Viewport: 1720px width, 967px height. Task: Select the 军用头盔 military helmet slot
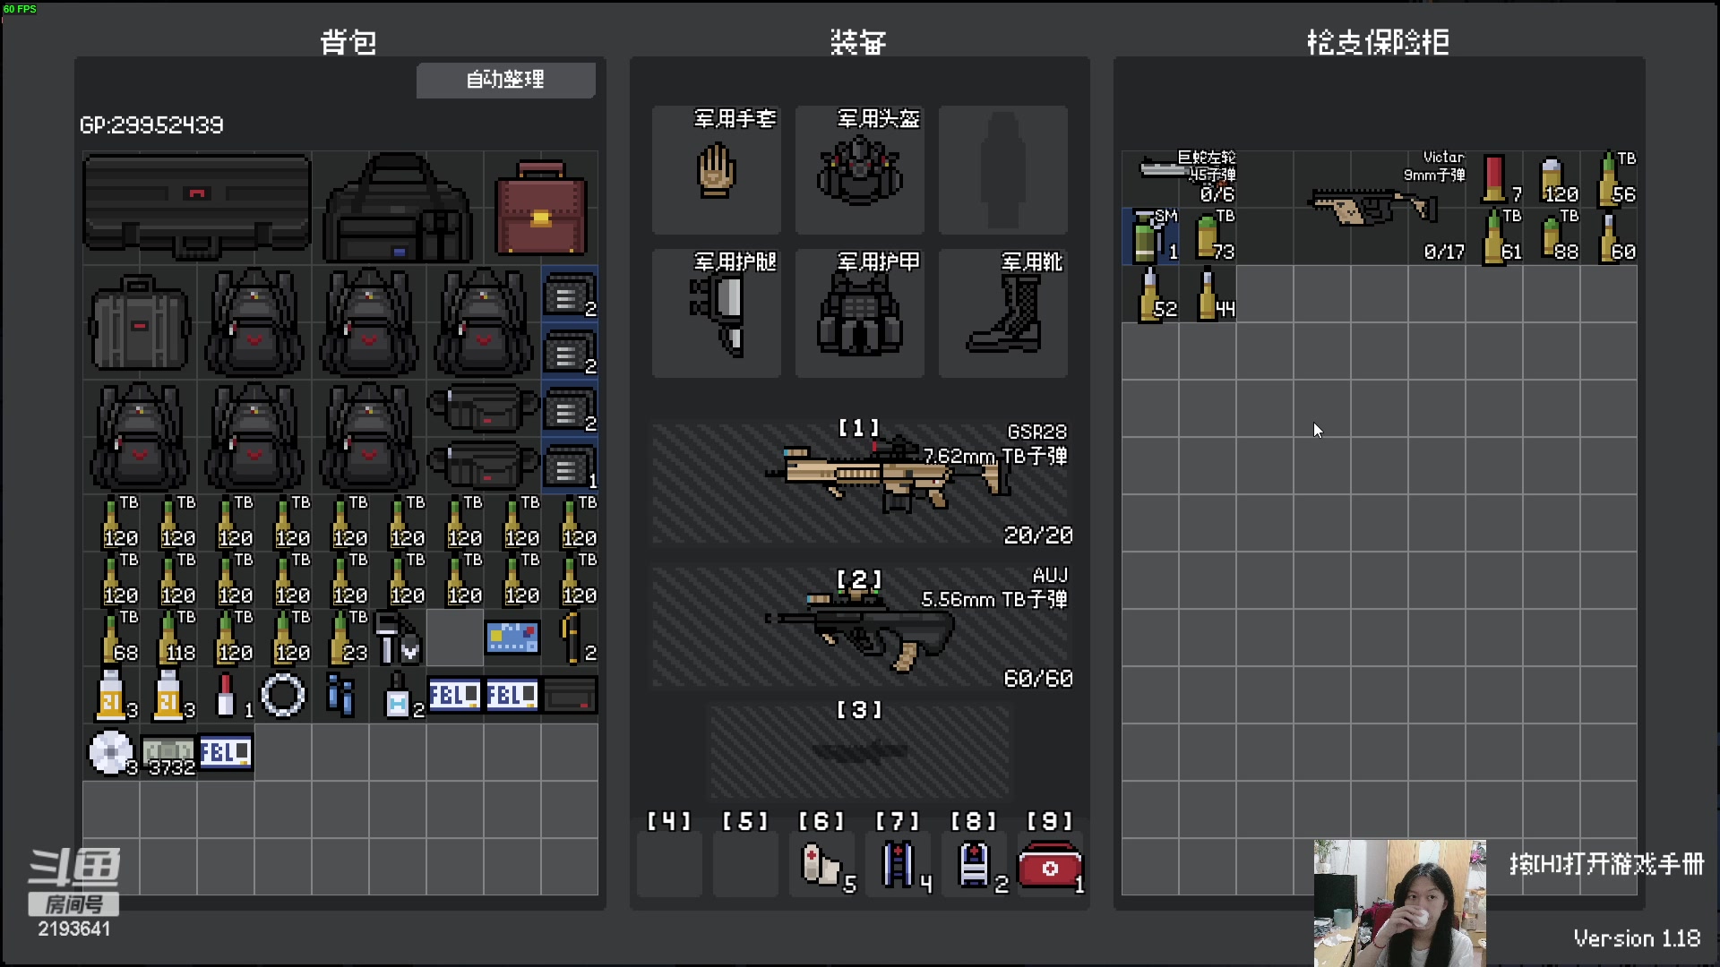coord(859,169)
